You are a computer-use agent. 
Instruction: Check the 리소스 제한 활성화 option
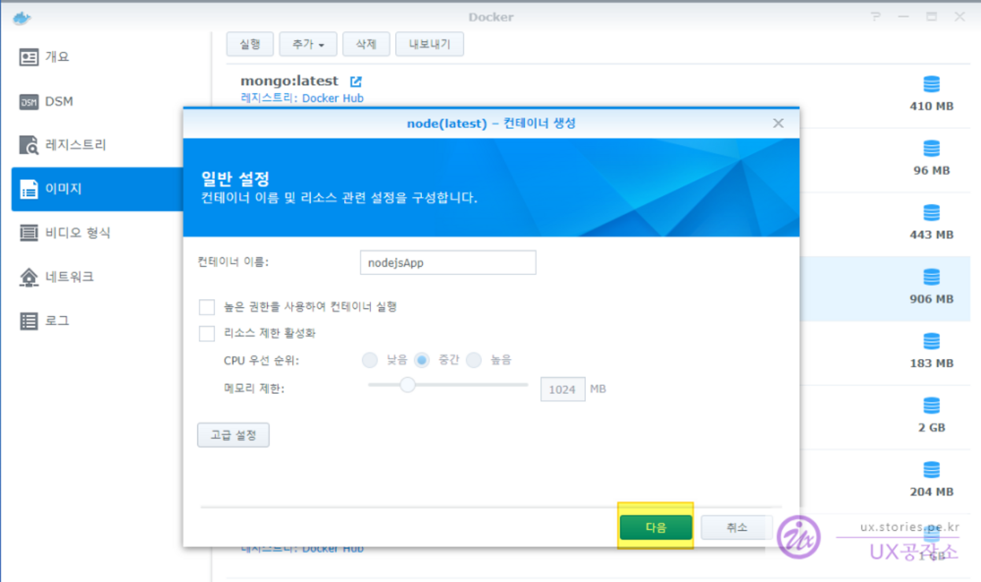coord(207,334)
